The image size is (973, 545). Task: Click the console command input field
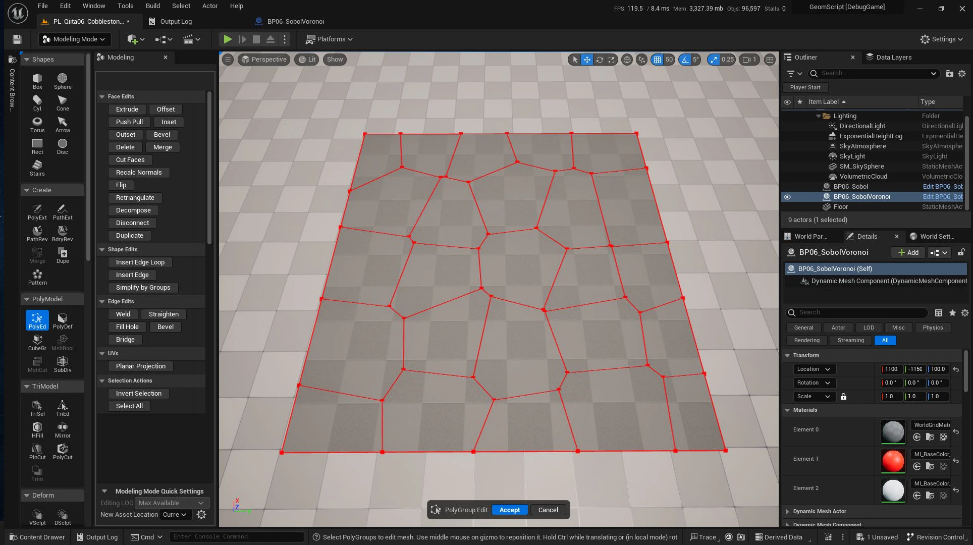point(236,537)
